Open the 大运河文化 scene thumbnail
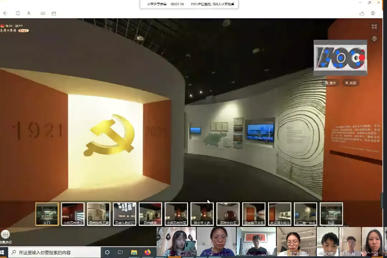The image size is (387, 258). pyautogui.click(x=279, y=214)
